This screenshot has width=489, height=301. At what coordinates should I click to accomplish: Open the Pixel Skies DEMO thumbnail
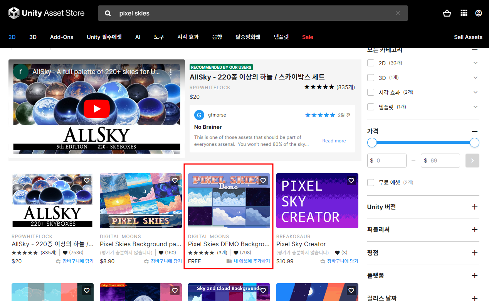tap(229, 201)
